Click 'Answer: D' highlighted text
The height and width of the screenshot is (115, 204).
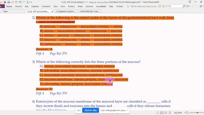point(44,89)
